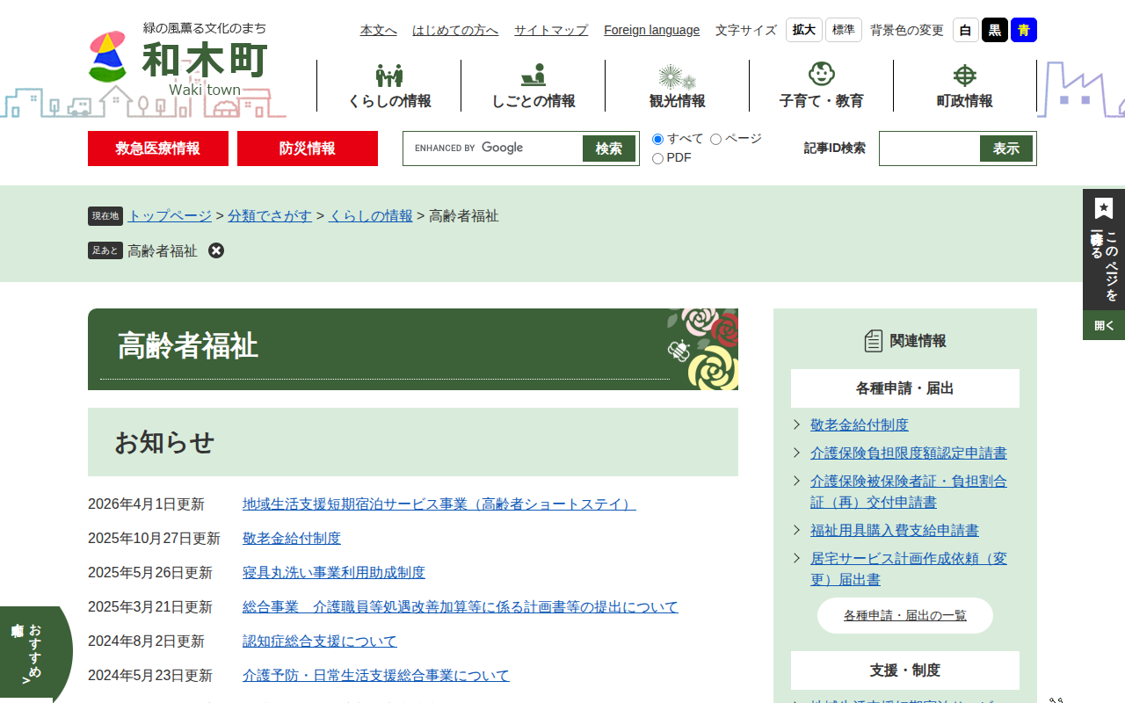
Task: Go to トップページ breadcrumb link
Action: point(170,215)
